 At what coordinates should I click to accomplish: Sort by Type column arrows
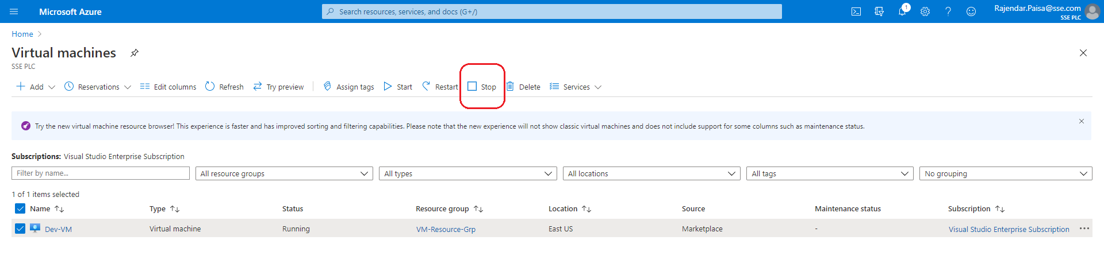tap(175, 209)
